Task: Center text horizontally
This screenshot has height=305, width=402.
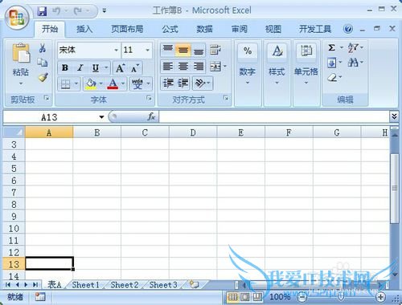Action: click(x=183, y=67)
